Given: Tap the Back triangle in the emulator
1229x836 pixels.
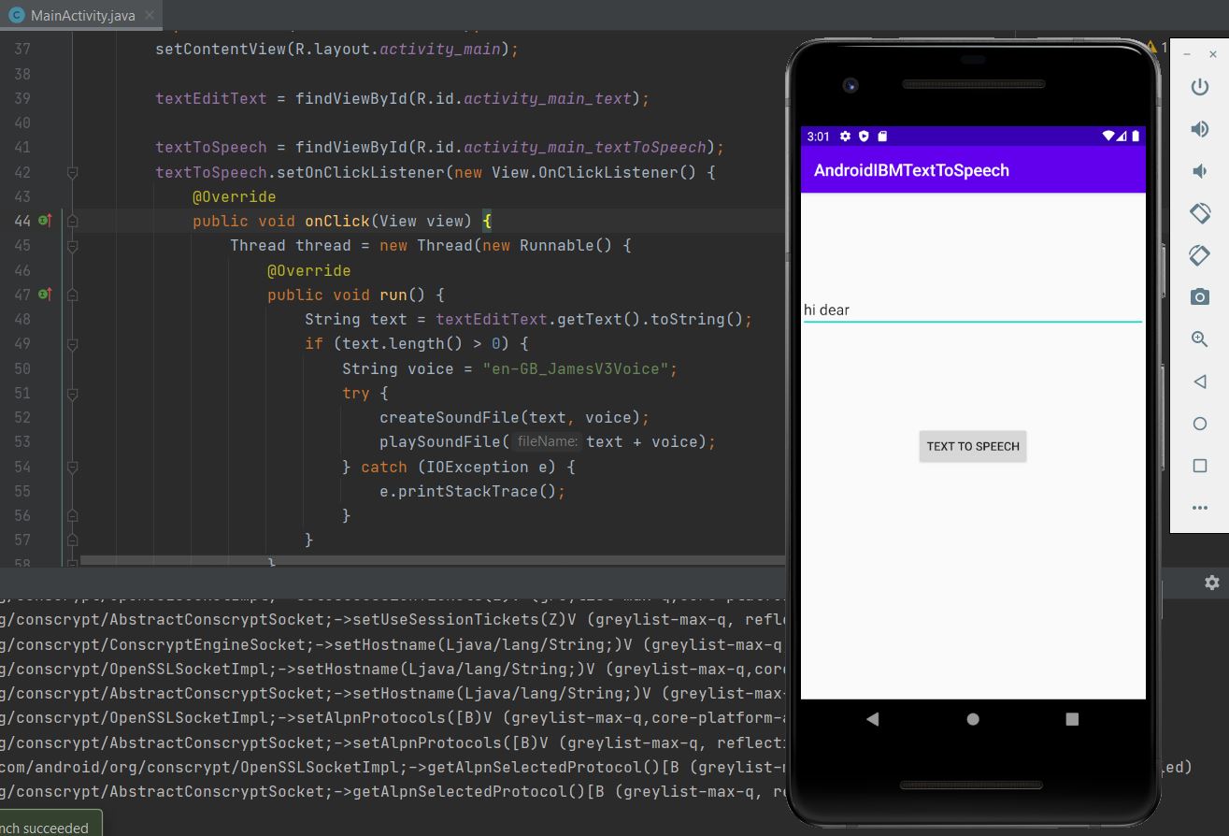Looking at the screenshot, I should tap(872, 719).
